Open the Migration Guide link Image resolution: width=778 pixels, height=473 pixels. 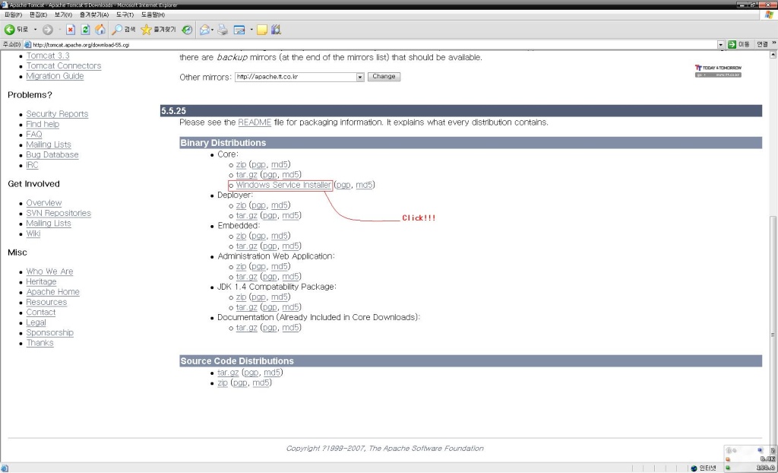pos(55,76)
